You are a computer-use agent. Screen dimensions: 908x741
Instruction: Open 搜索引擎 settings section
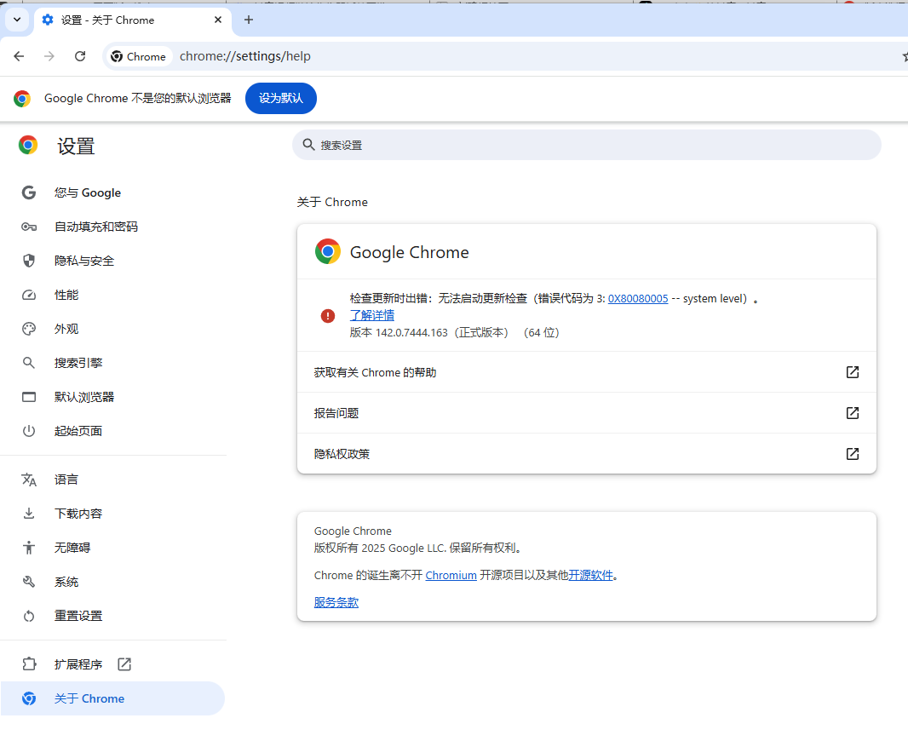coord(113,363)
